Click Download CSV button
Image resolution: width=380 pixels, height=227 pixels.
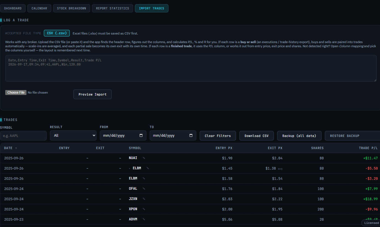point(256,136)
